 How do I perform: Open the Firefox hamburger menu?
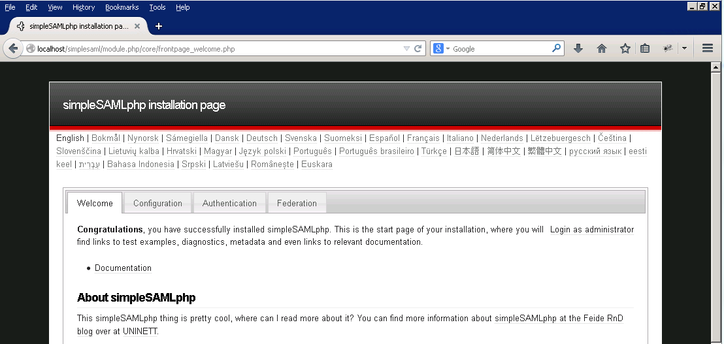pos(707,48)
